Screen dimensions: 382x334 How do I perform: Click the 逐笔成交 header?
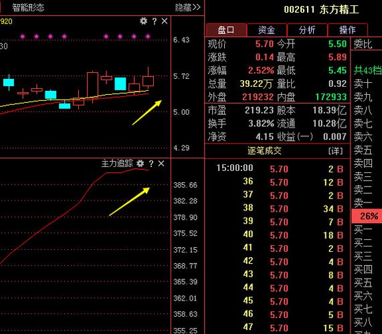264,151
